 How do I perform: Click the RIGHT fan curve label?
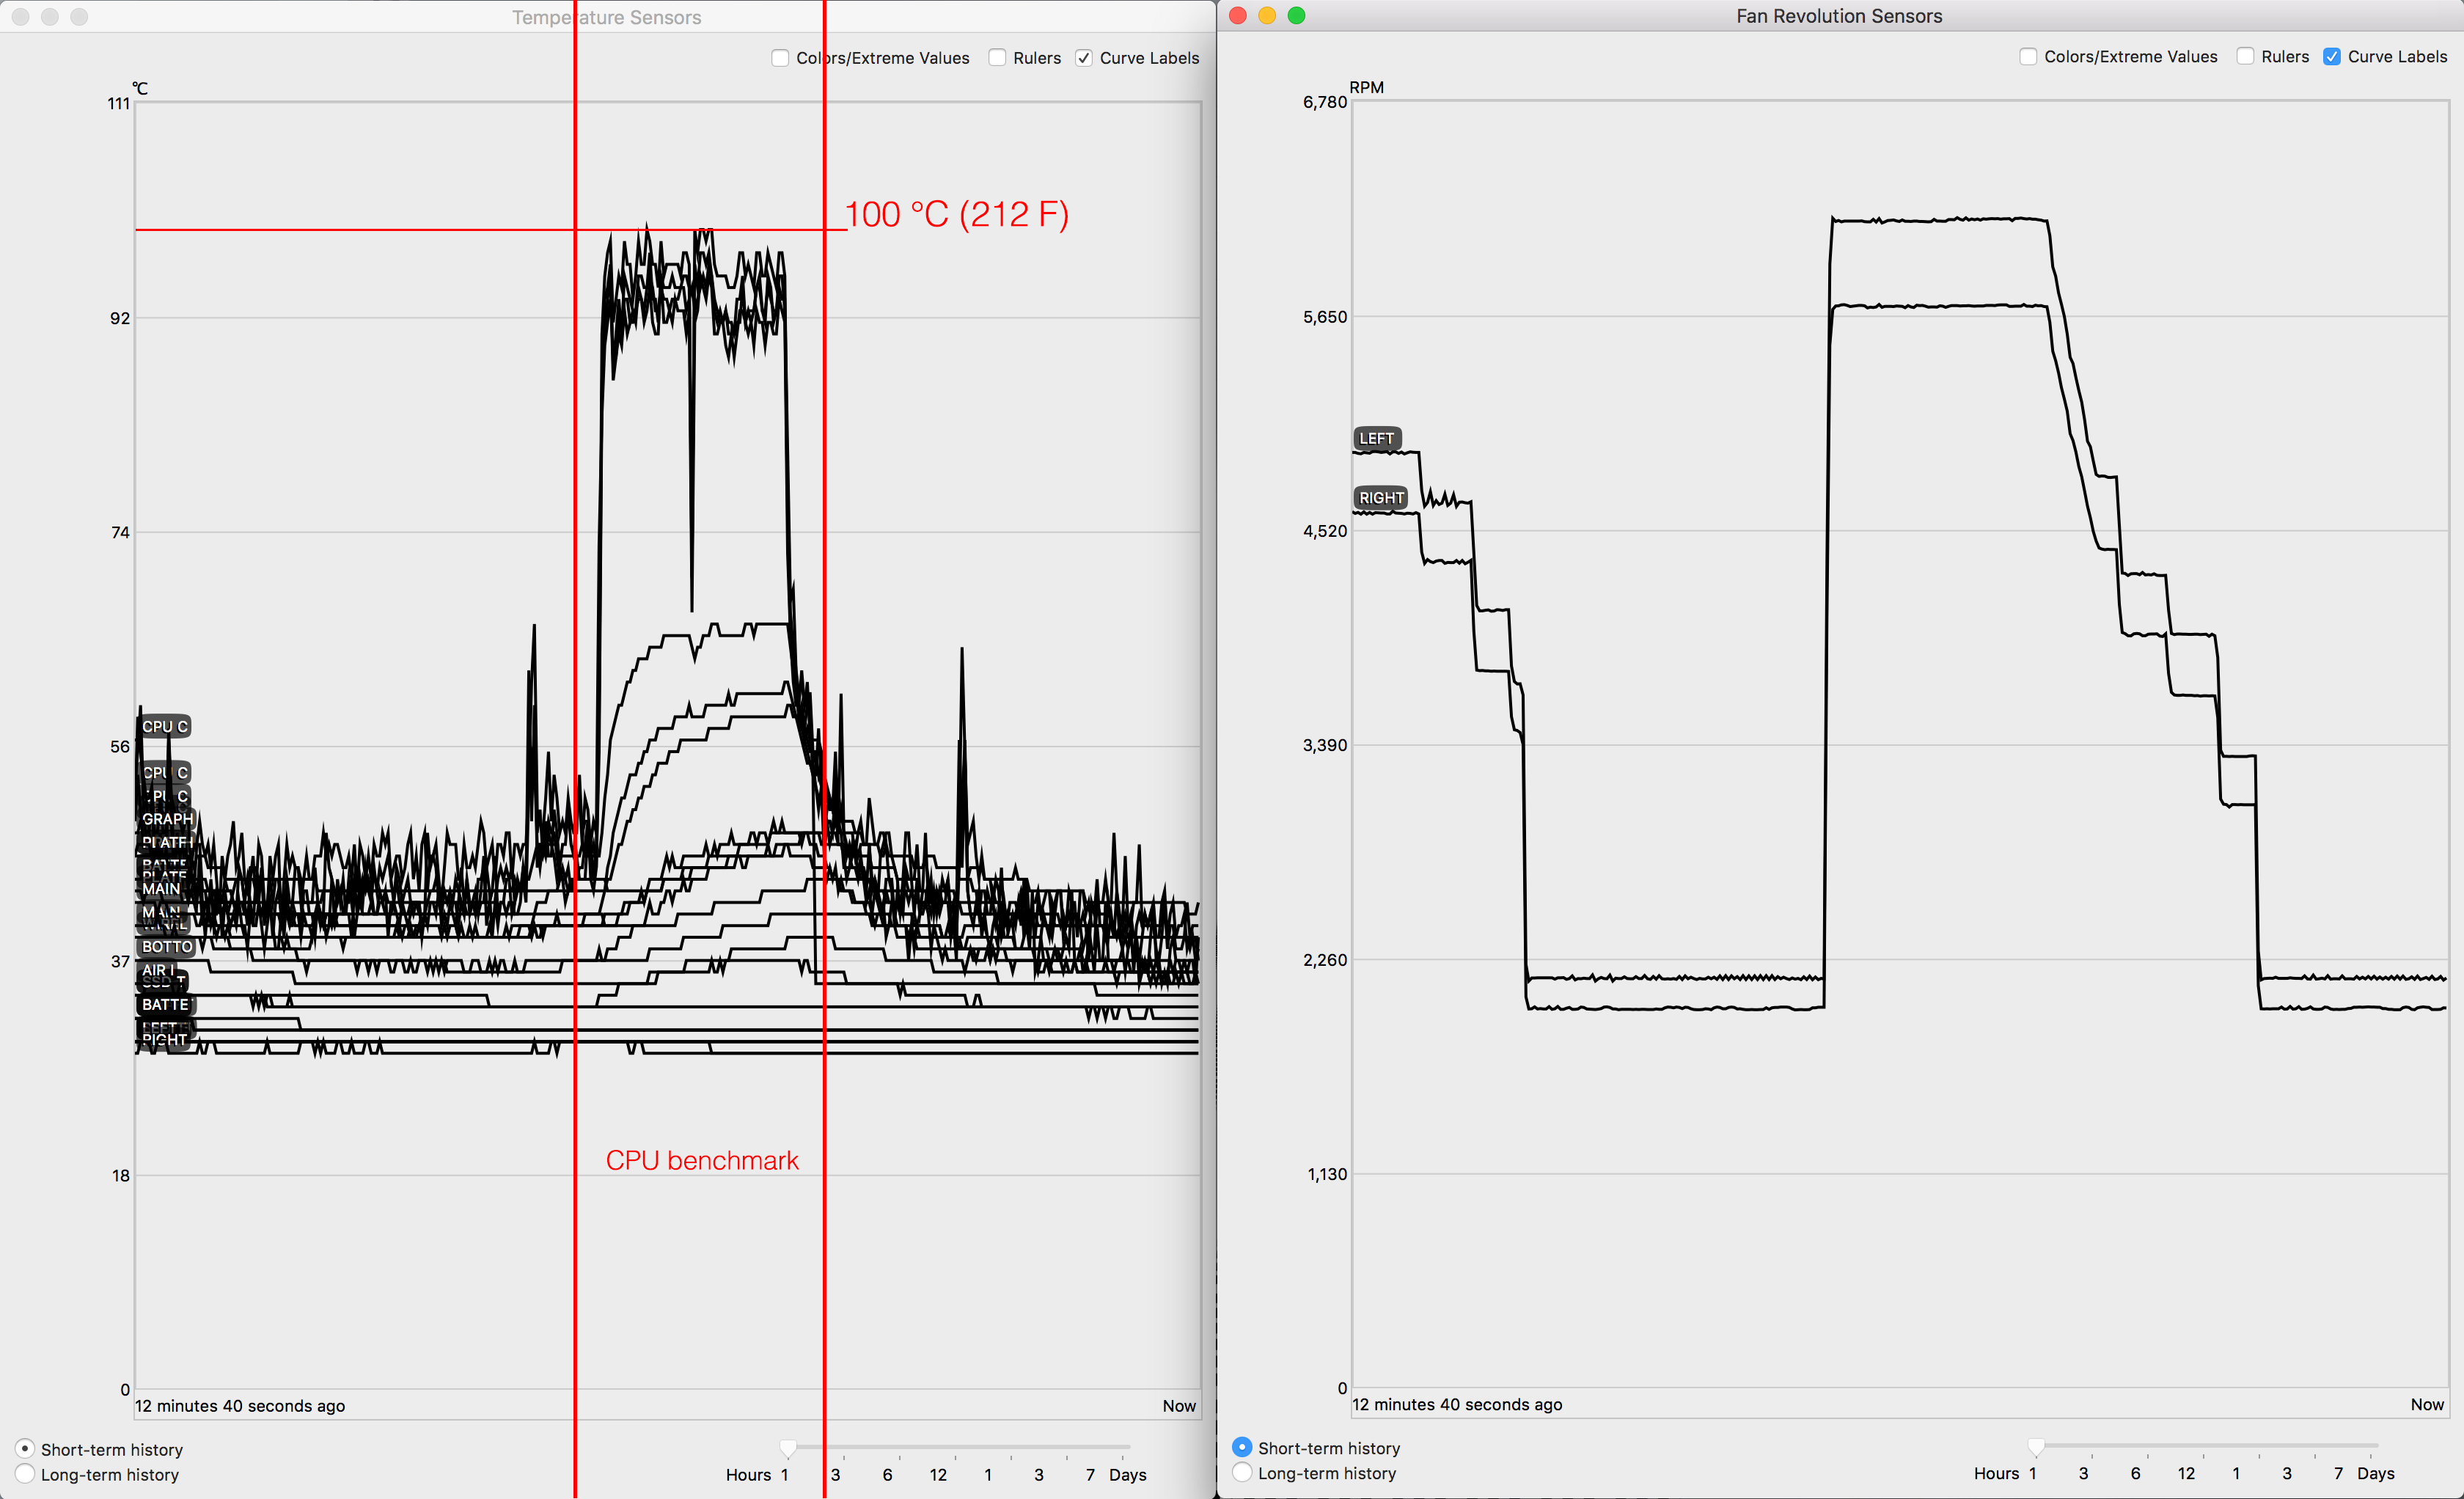click(1380, 497)
